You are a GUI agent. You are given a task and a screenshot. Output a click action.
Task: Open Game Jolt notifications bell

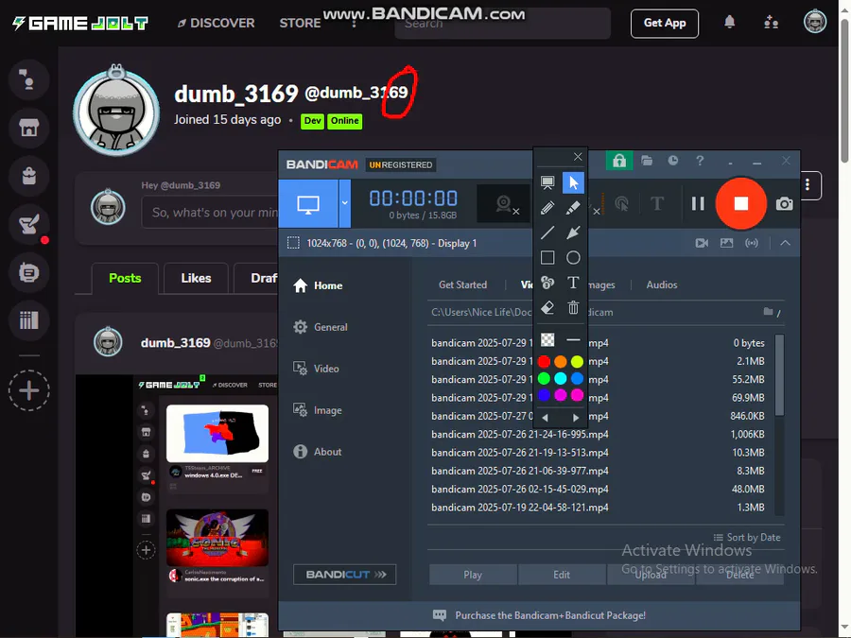tap(729, 23)
